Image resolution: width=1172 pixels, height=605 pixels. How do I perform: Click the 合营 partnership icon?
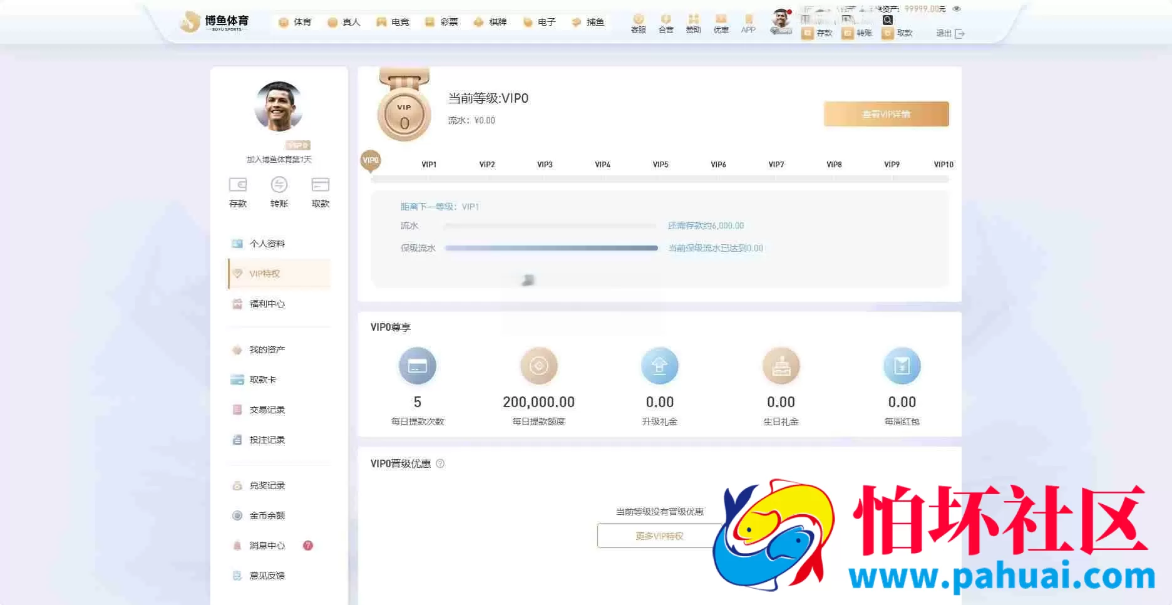(x=666, y=23)
